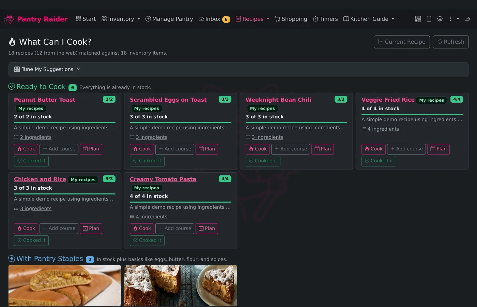Open the caret dropdown next to more options

458,19
